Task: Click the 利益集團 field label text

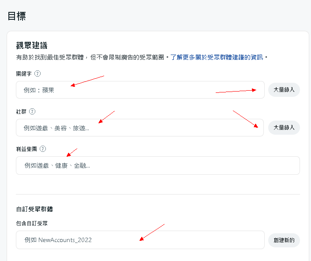Action: coord(26,149)
